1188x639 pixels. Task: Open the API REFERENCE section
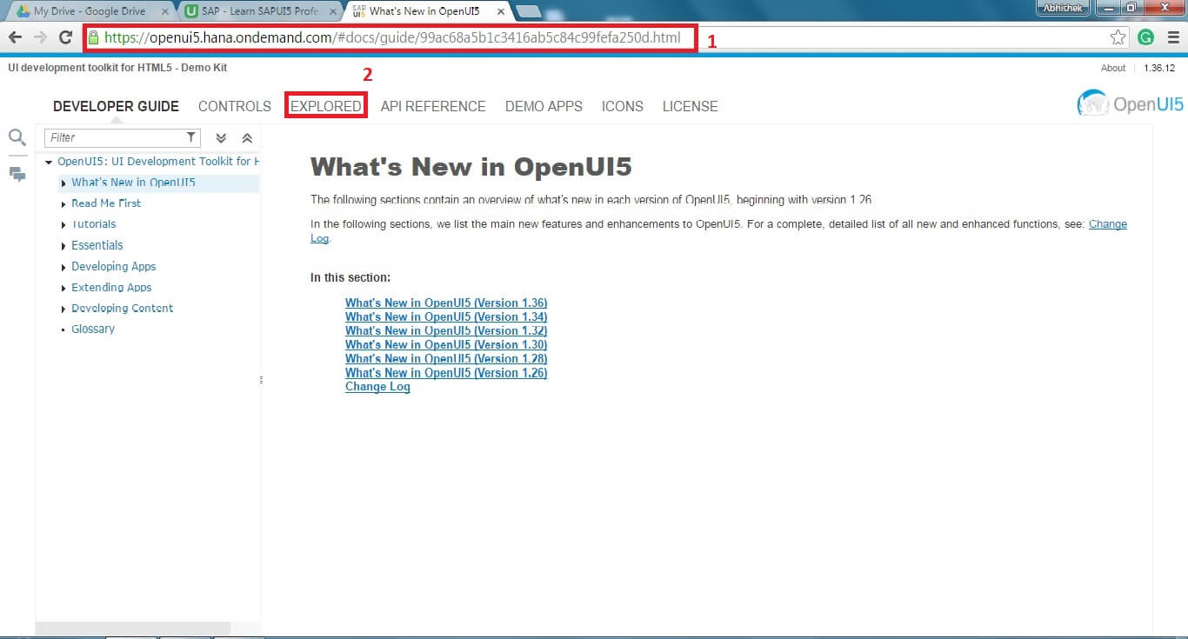coord(433,106)
